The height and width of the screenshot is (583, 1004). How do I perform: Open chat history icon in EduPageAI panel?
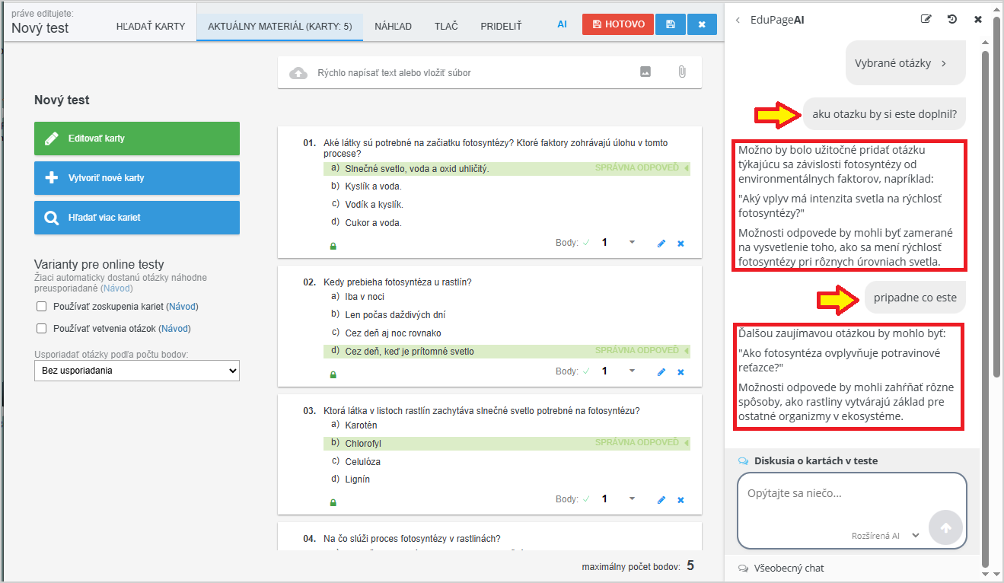952,20
